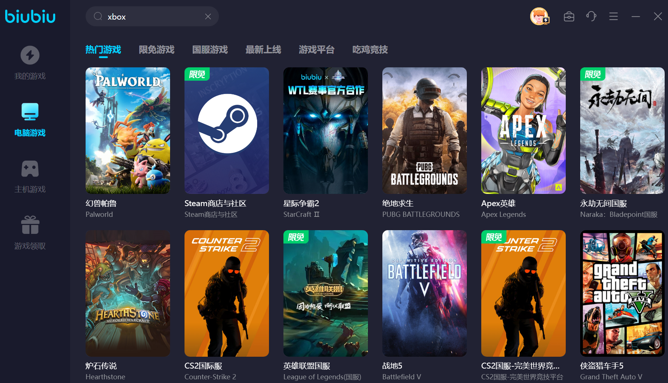Switch to 游戏平台 tab

[317, 50]
